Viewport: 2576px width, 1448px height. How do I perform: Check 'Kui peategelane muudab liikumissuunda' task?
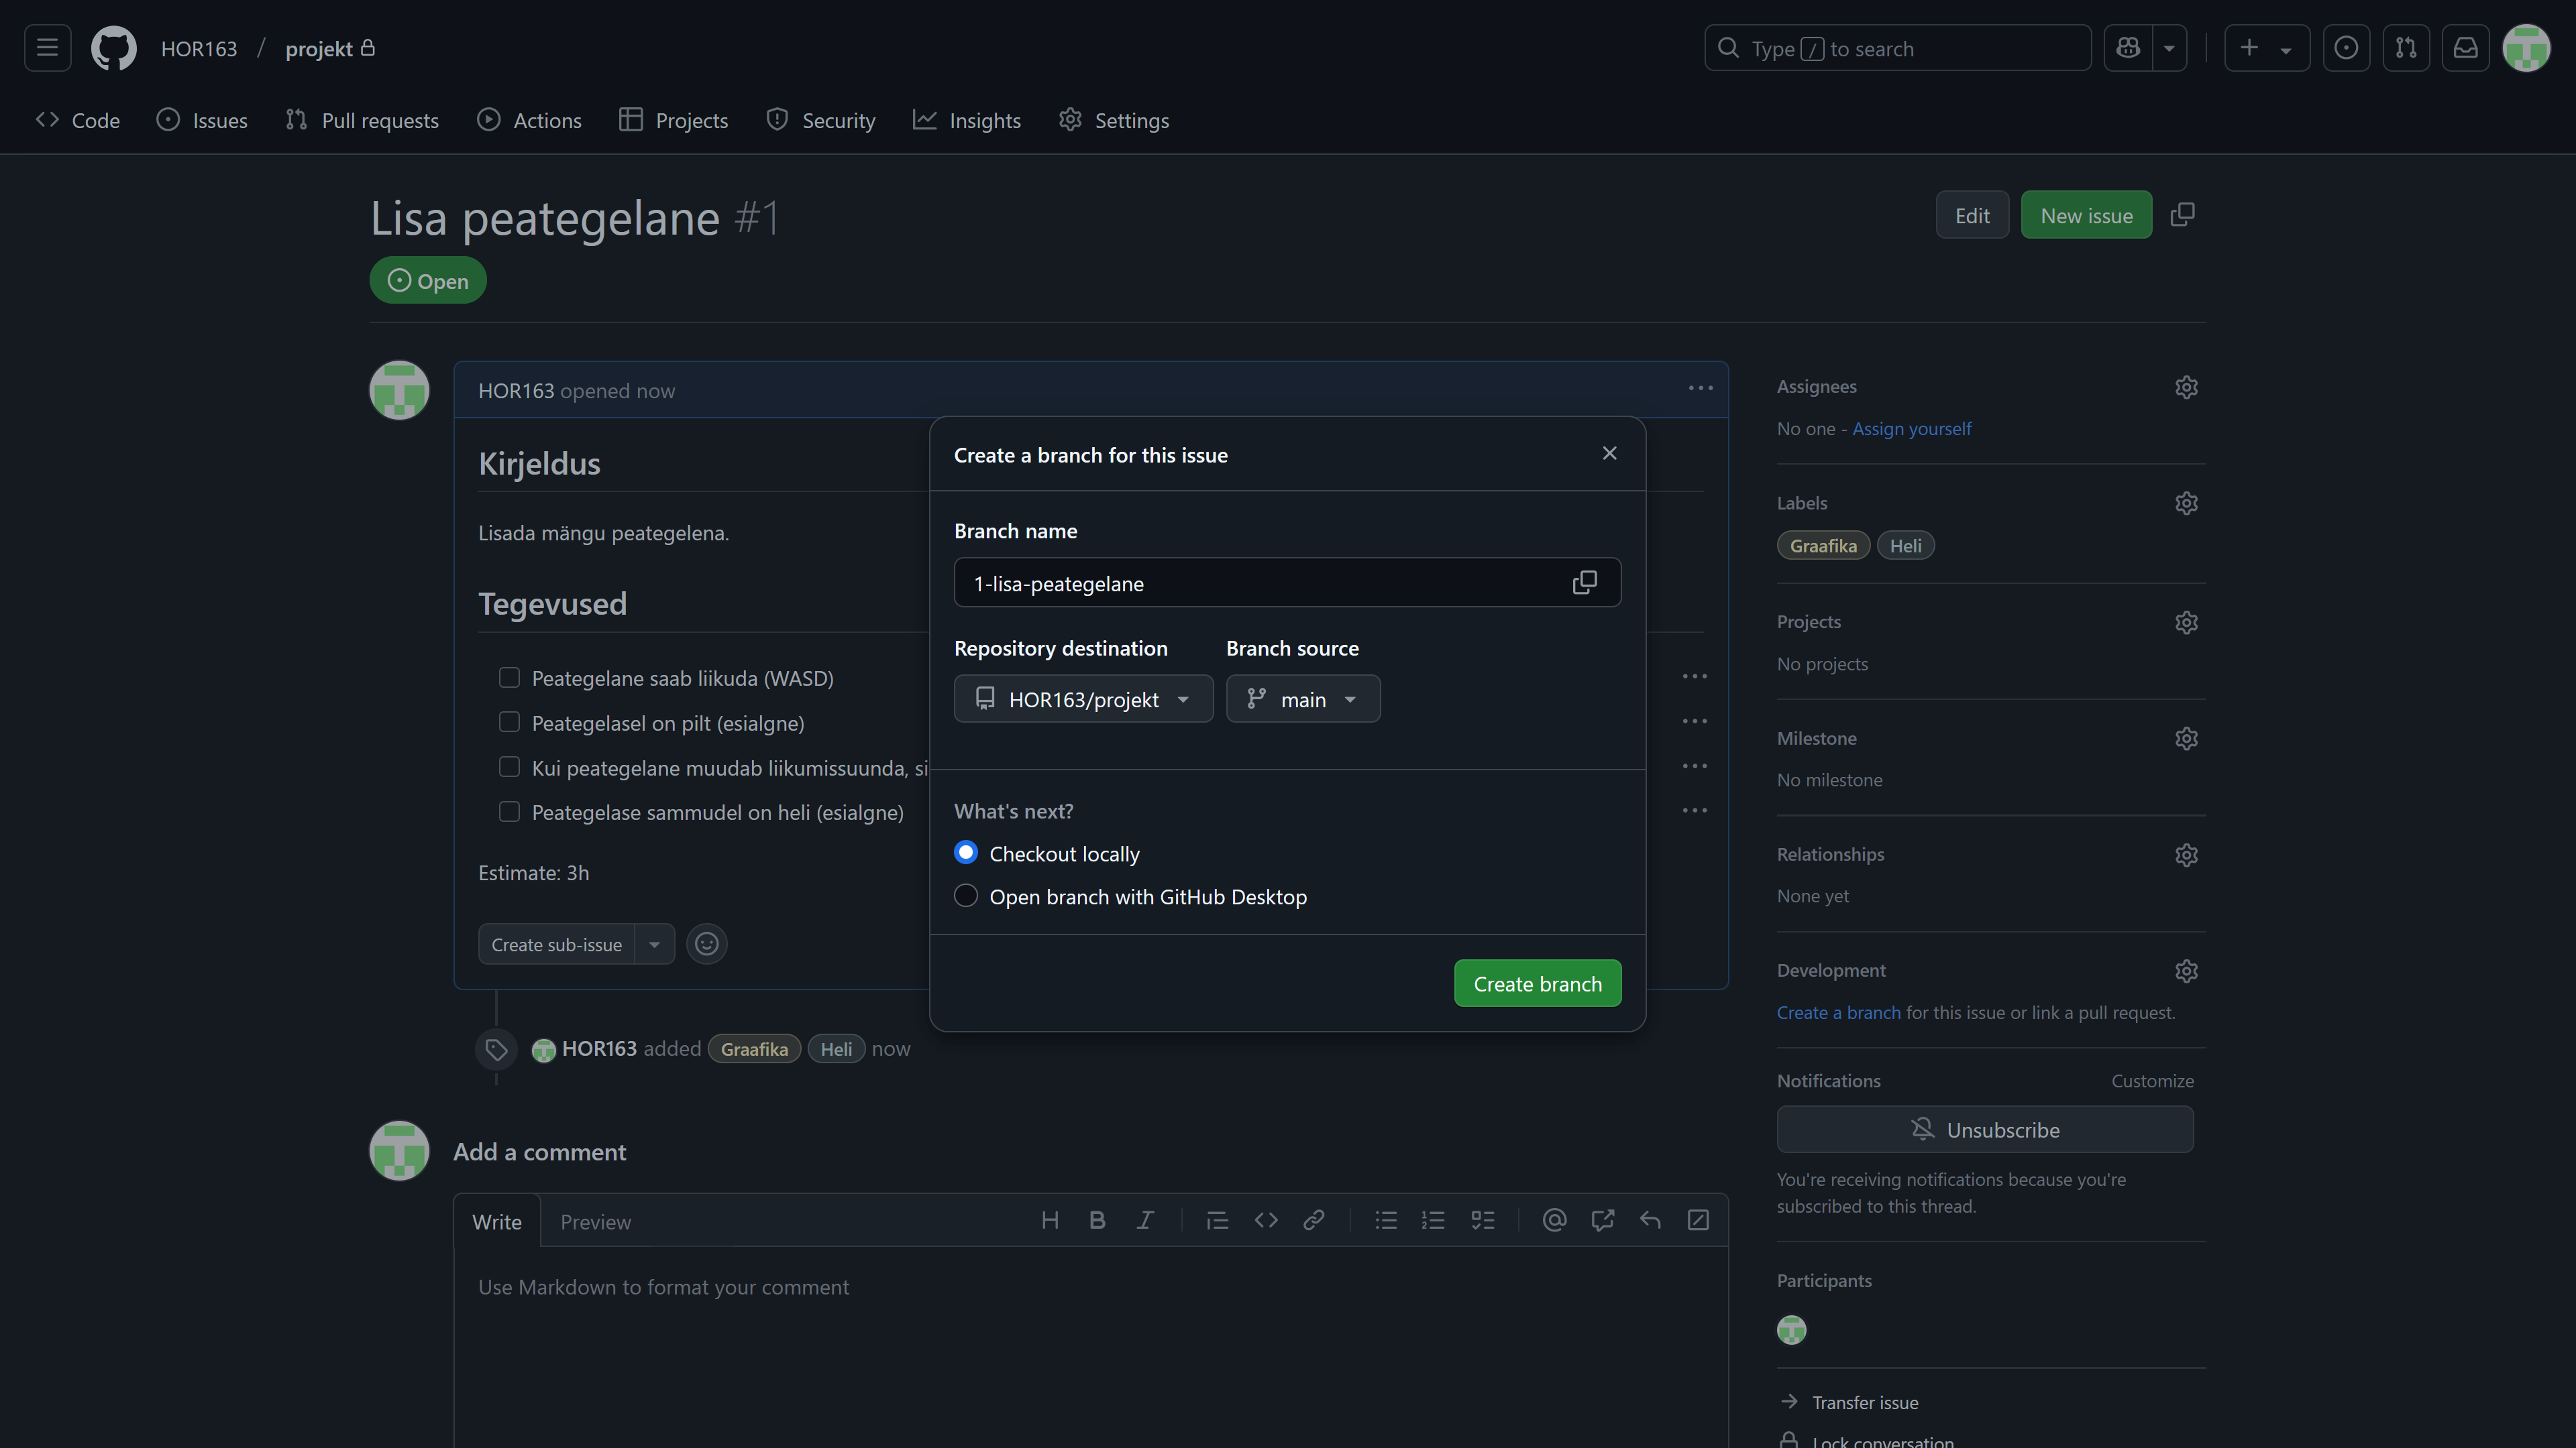[509, 766]
